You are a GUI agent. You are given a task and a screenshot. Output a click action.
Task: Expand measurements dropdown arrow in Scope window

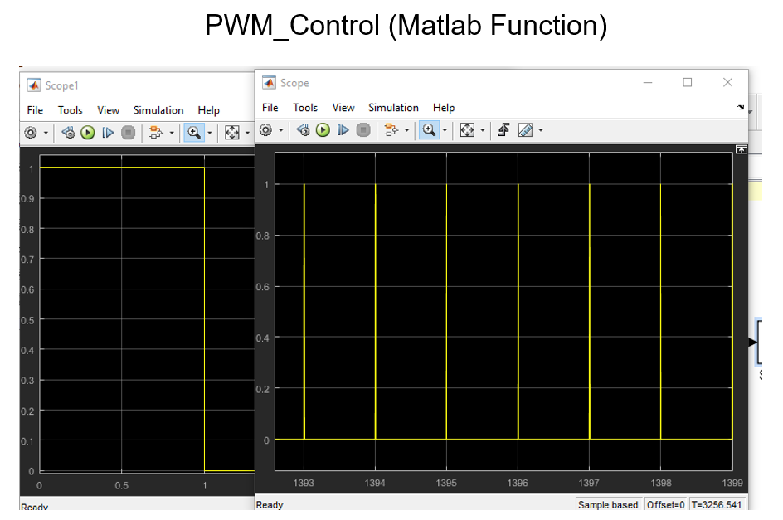click(x=540, y=130)
